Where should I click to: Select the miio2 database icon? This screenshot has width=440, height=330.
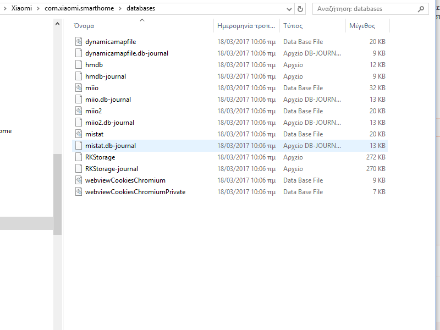(79, 111)
